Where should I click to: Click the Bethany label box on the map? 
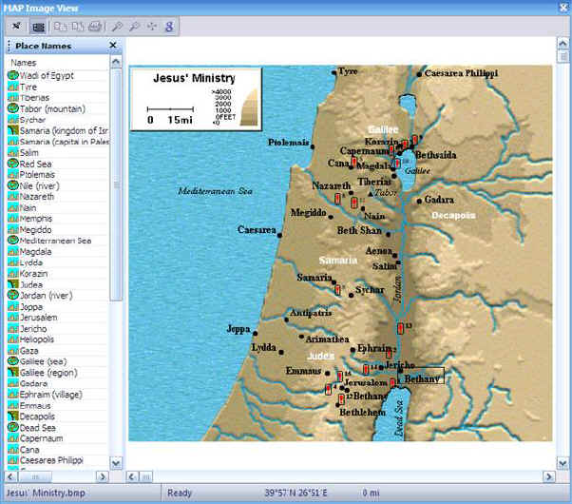point(422,377)
